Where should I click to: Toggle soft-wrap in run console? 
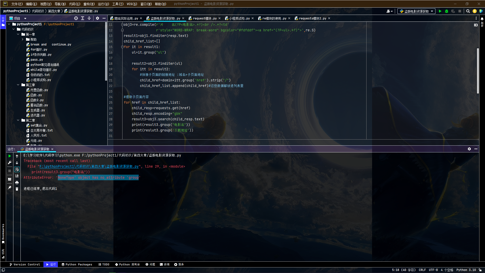tap(17, 169)
